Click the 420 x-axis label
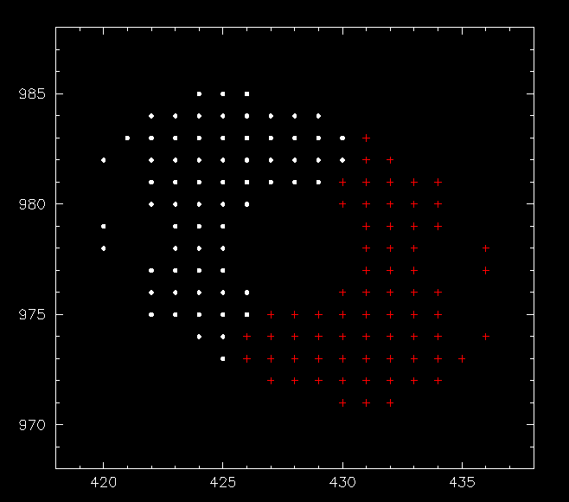The image size is (569, 502). (104, 482)
